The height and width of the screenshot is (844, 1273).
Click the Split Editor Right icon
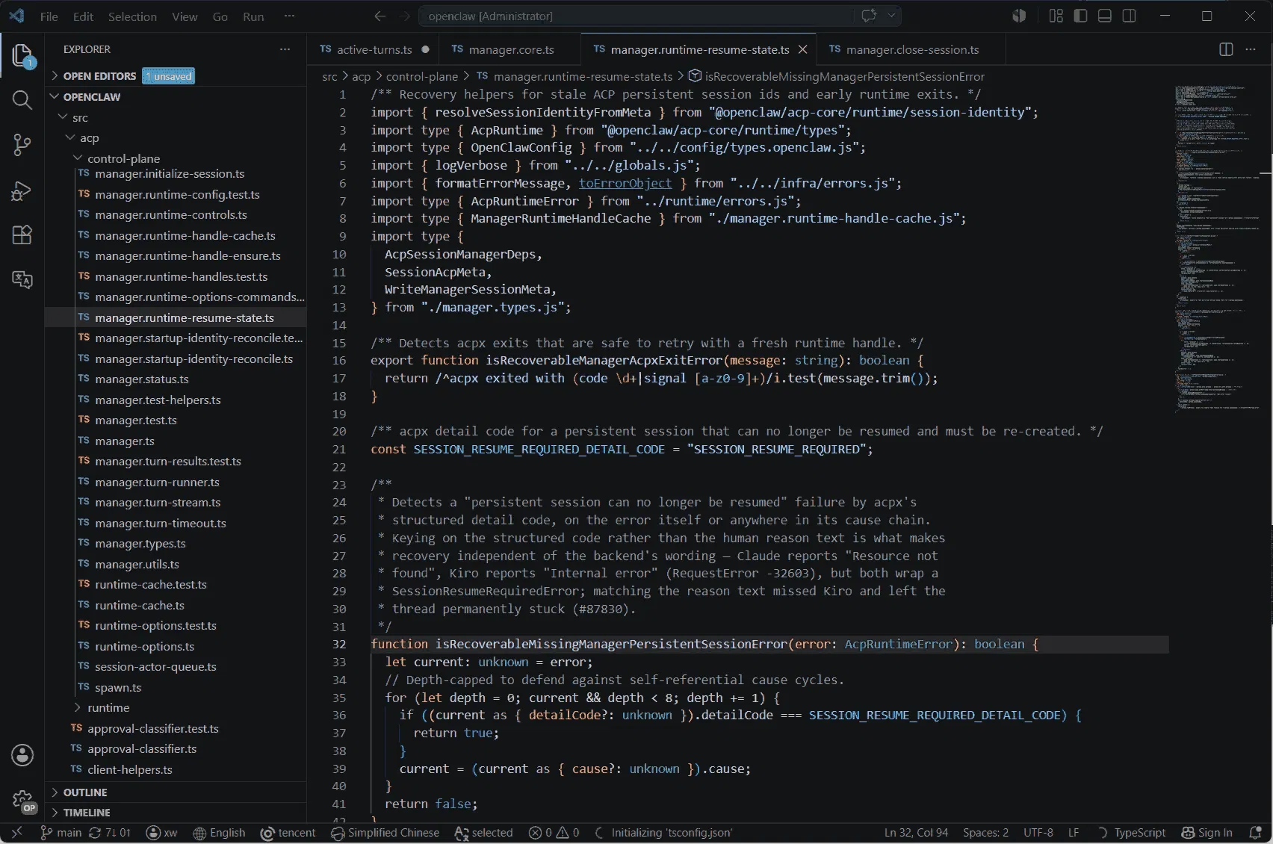coord(1226,49)
